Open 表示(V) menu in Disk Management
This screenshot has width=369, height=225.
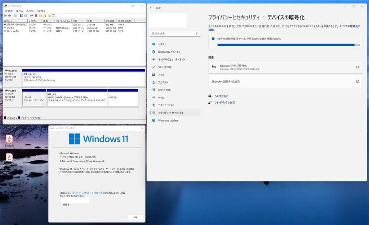click(x=30, y=11)
